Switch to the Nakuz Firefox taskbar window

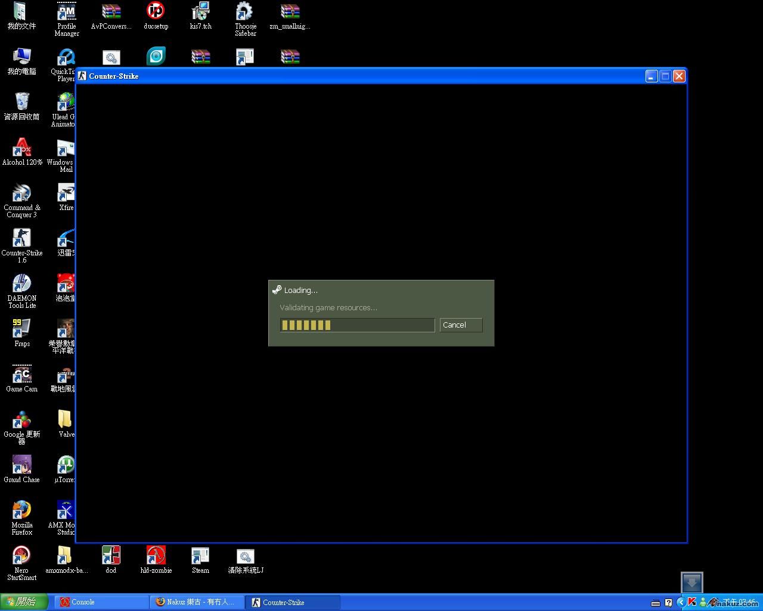[197, 602]
